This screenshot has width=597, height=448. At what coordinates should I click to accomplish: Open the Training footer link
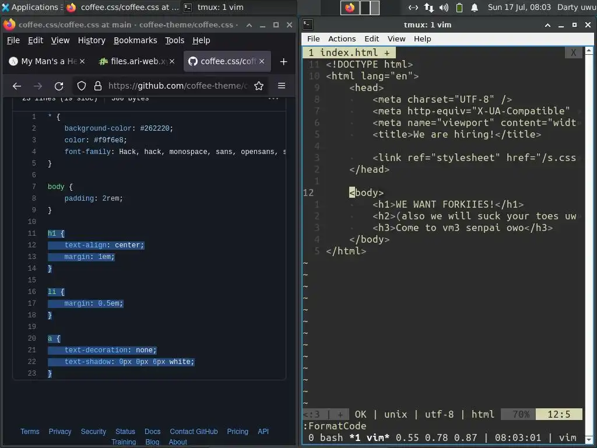[124, 442]
